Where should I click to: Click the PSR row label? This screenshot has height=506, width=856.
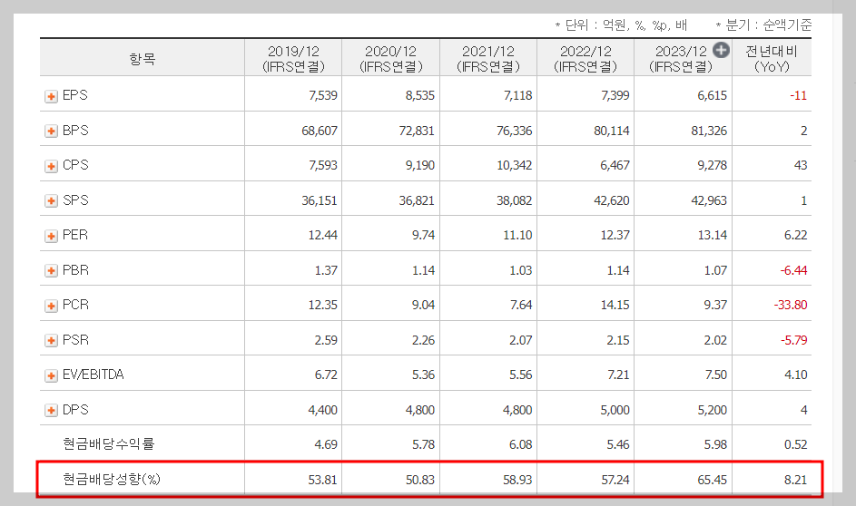(x=75, y=340)
